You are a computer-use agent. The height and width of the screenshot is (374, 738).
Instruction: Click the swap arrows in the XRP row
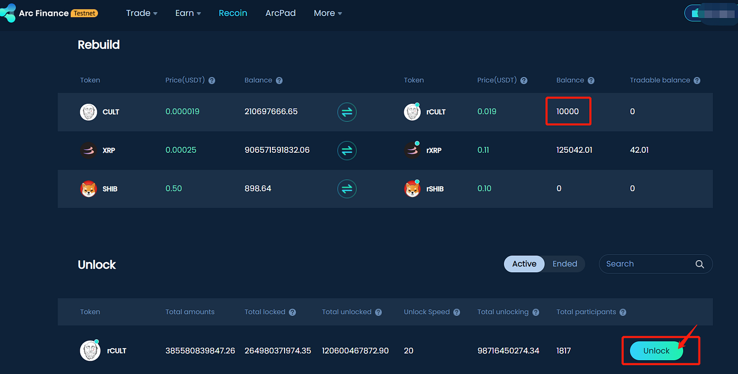click(x=347, y=150)
